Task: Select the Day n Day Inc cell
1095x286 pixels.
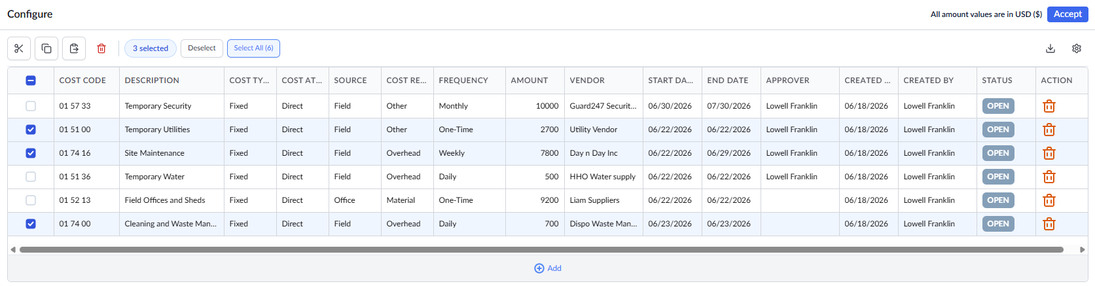Action: (x=603, y=153)
